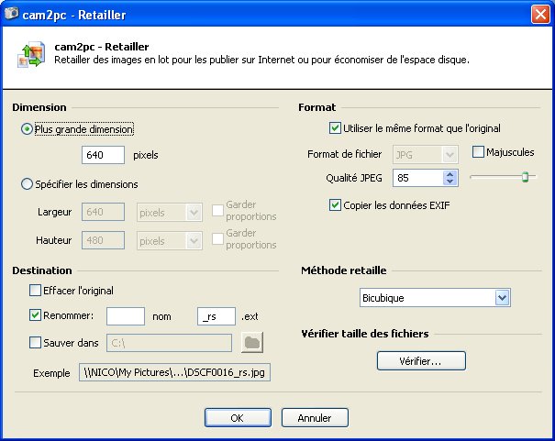
Task: Click OK to confirm resizing
Action: pyautogui.click(x=238, y=418)
